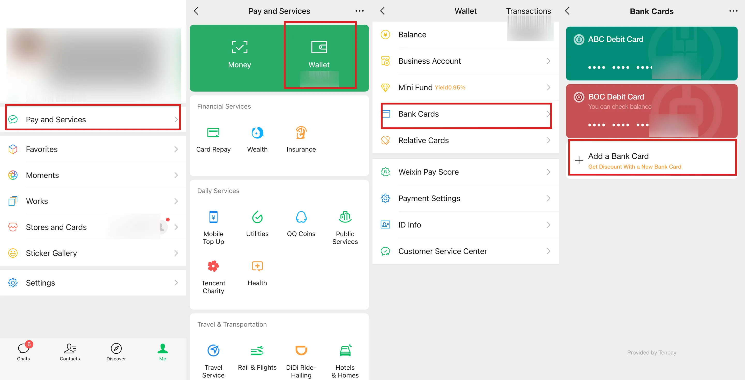This screenshot has width=745, height=380.
Task: Select the ABC Debit Card
Action: coord(651,54)
